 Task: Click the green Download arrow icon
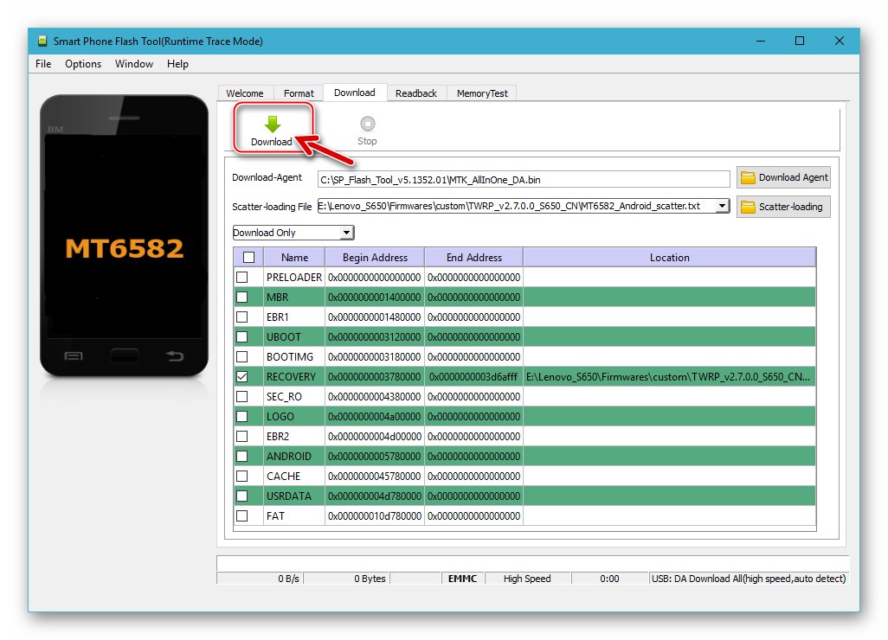tap(272, 122)
